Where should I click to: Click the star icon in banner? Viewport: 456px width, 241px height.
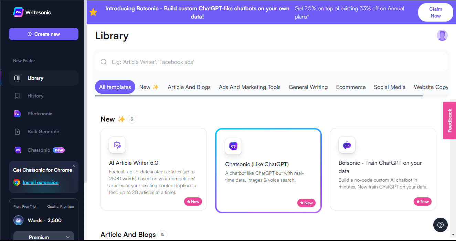(93, 12)
